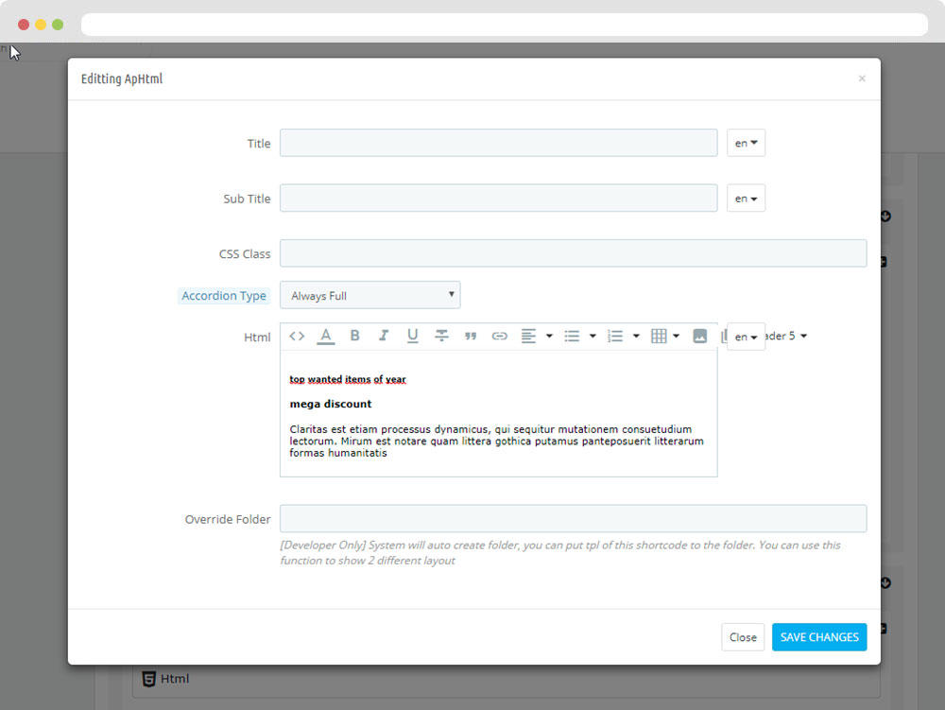
Task: Focus the Override Folder input field
Action: click(x=574, y=519)
